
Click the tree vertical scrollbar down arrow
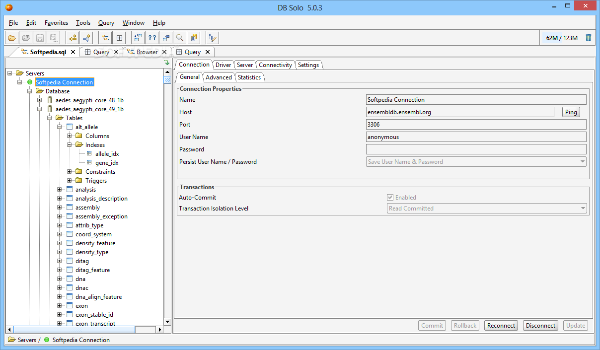(x=167, y=322)
